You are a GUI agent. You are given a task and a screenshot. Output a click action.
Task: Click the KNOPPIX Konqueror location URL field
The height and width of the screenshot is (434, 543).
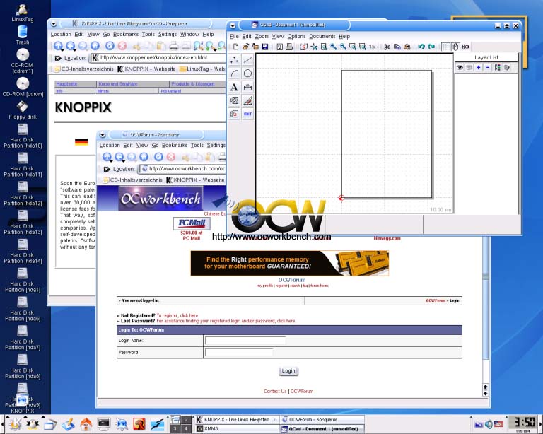click(x=158, y=57)
